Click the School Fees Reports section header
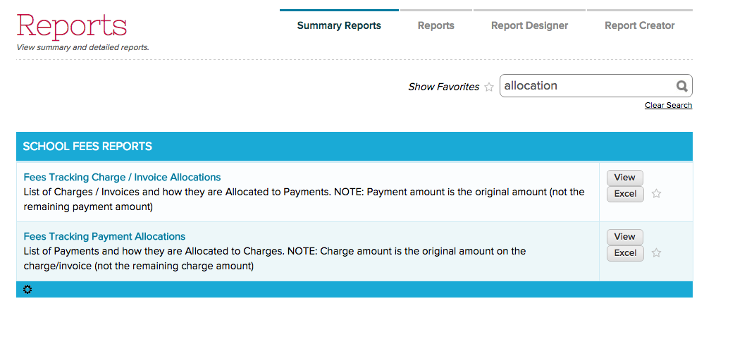The image size is (735, 337). point(87,147)
